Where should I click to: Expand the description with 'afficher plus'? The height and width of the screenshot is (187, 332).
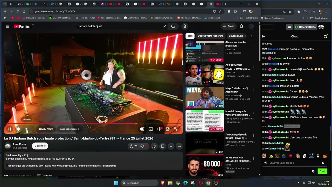tap(109, 166)
